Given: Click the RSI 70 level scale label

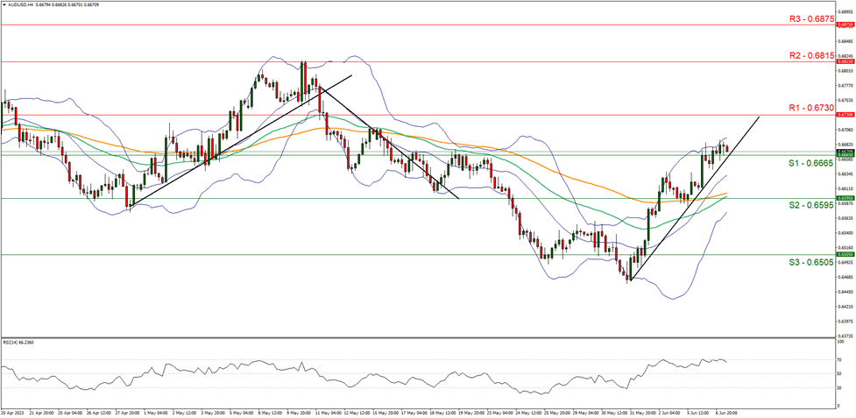Looking at the screenshot, I should [841, 336].
